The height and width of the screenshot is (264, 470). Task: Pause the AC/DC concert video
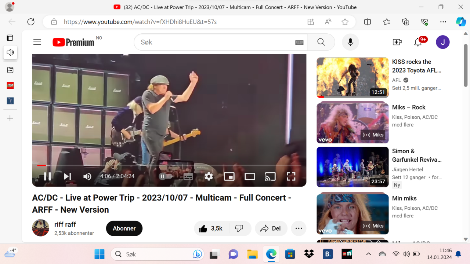click(x=47, y=176)
